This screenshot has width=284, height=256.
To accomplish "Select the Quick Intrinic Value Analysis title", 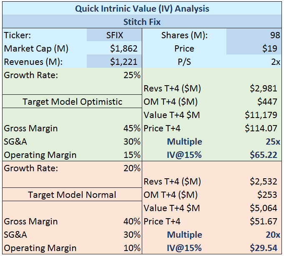I will click(142, 8).
